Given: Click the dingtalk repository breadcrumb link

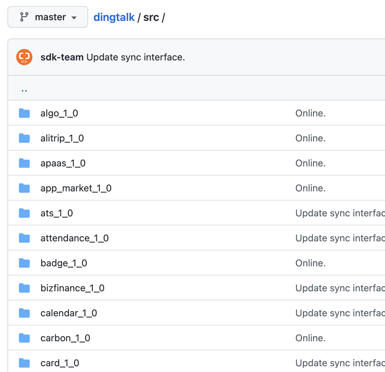Looking at the screenshot, I should click(114, 17).
